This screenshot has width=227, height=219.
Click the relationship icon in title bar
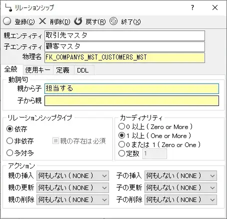[x=8, y=7]
